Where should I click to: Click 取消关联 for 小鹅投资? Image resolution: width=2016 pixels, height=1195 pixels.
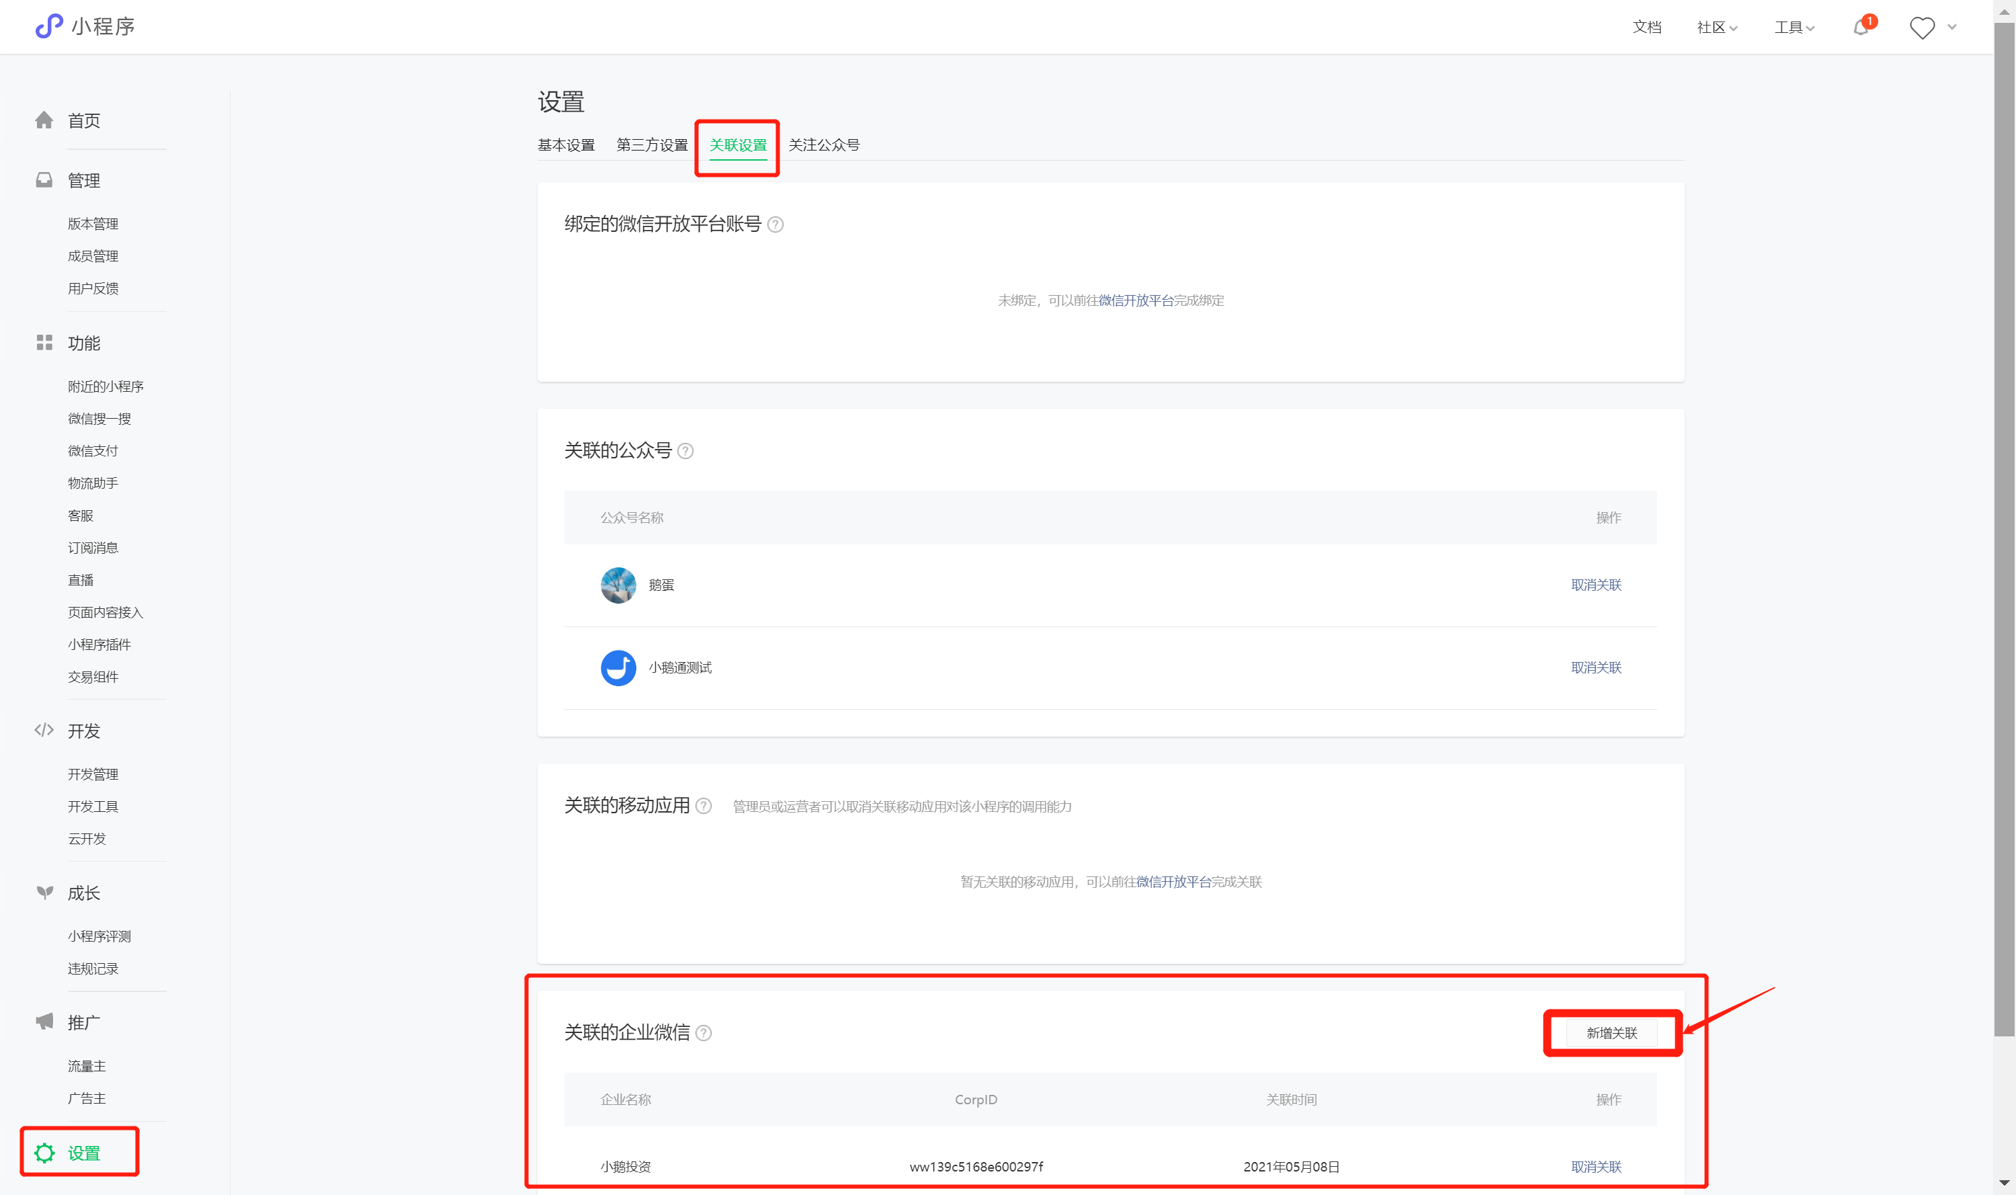1596,1167
